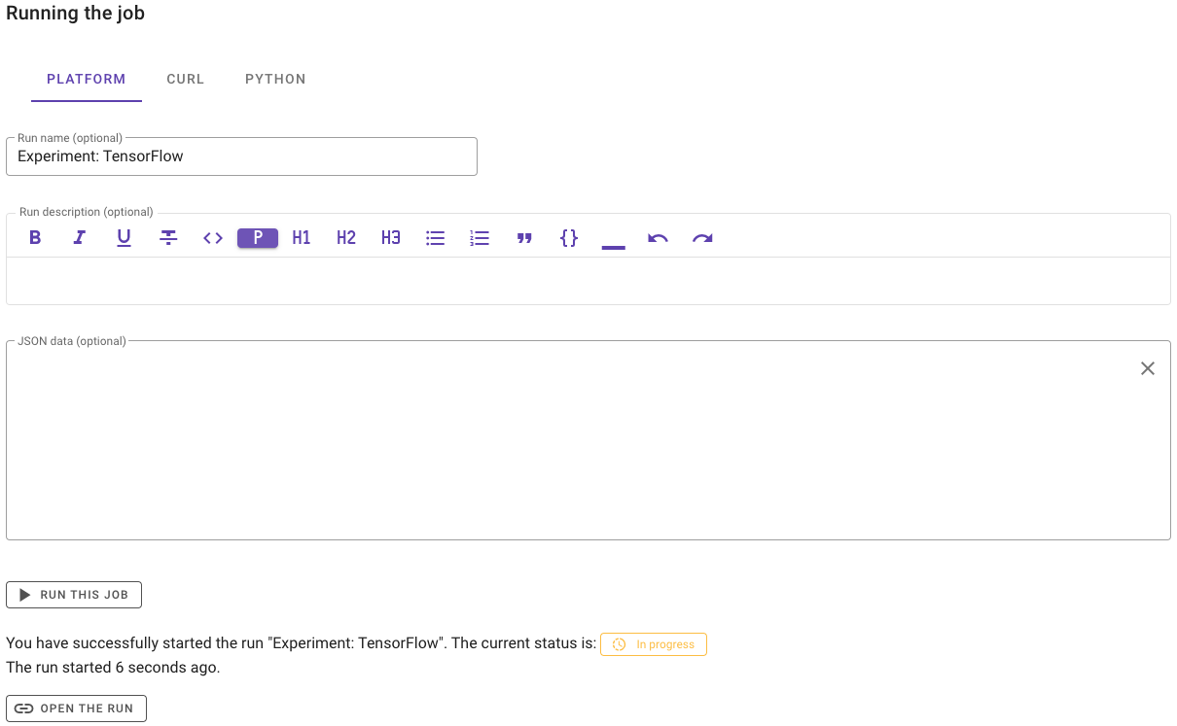Insert a code block with braces icon
Viewport: 1177px width, 726px height.
pyautogui.click(x=569, y=238)
